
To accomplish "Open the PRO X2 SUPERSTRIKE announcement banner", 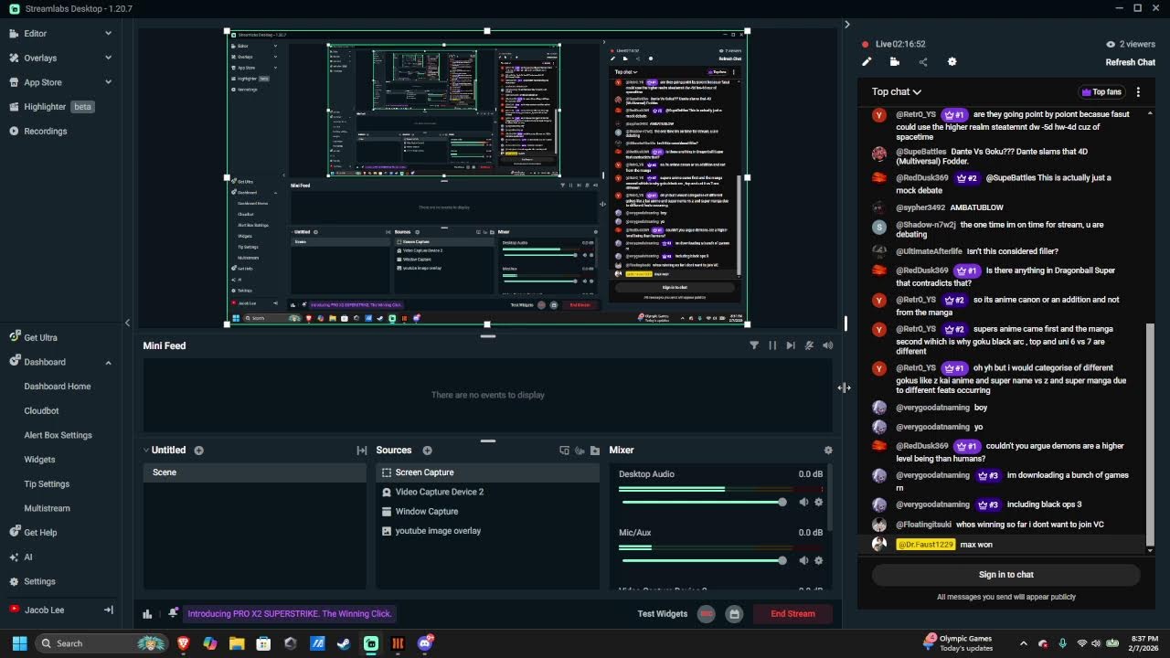I will [x=290, y=614].
